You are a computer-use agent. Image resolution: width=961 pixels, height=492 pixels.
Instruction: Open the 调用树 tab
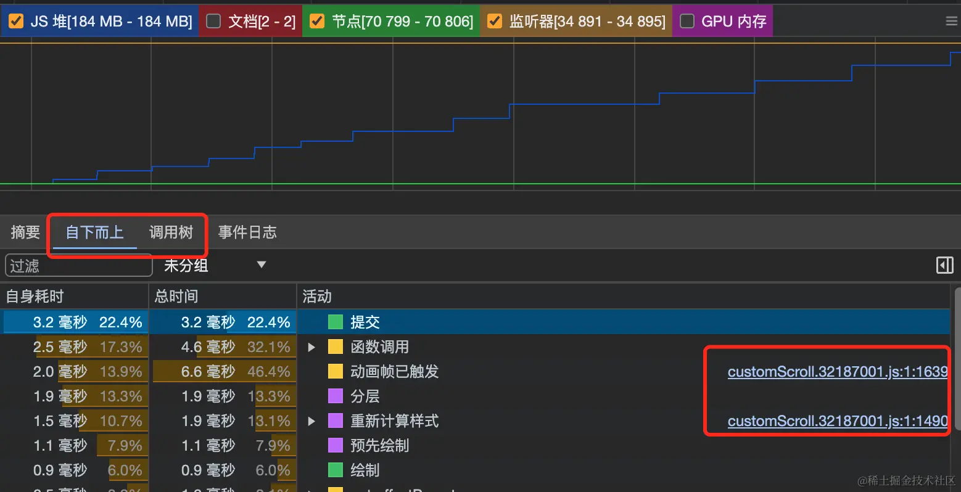click(171, 232)
